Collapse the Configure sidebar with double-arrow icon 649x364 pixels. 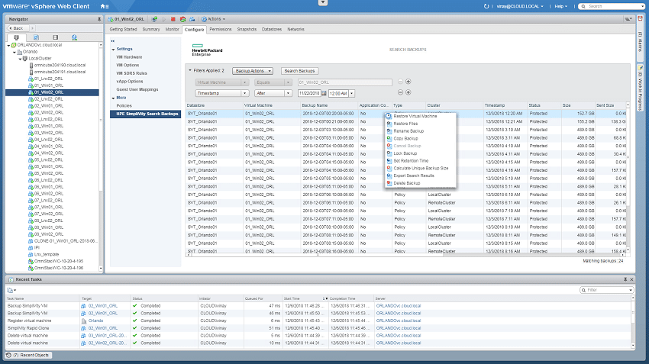112,41
